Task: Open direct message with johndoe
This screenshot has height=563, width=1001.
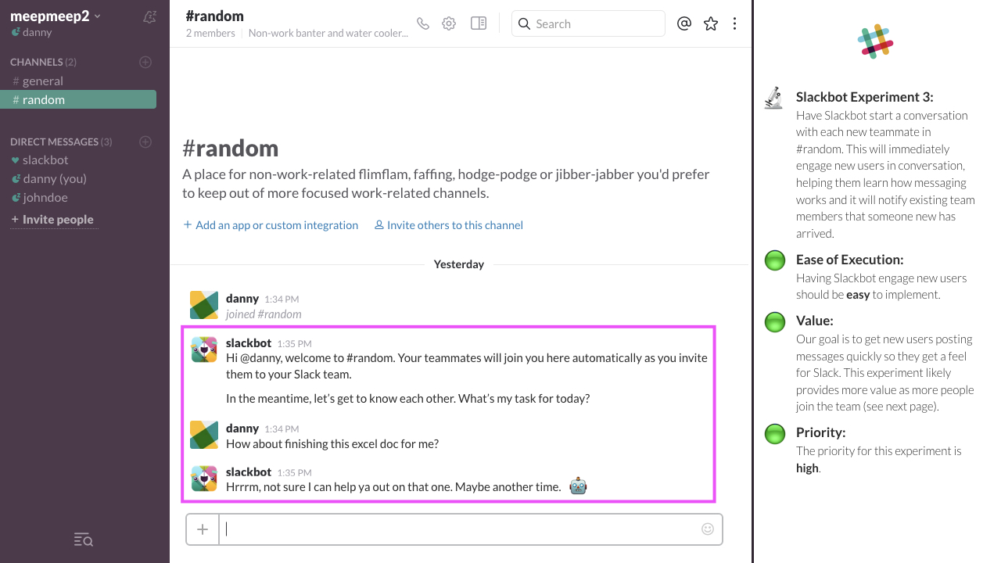Action: (45, 197)
